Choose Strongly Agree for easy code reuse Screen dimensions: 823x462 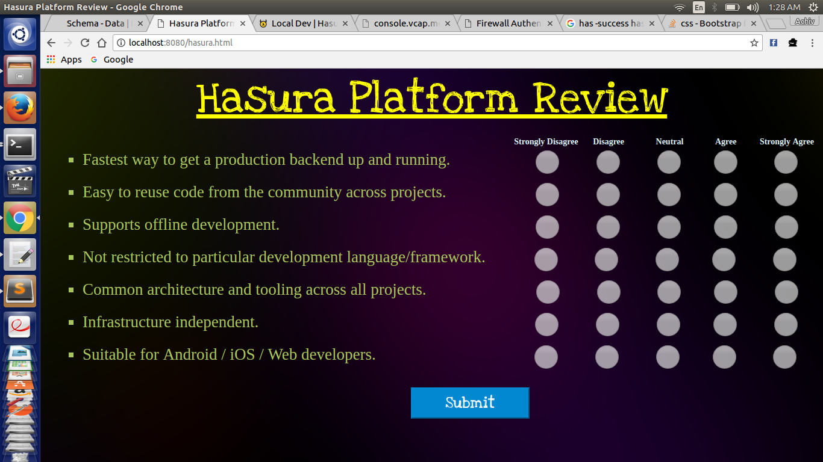point(786,195)
